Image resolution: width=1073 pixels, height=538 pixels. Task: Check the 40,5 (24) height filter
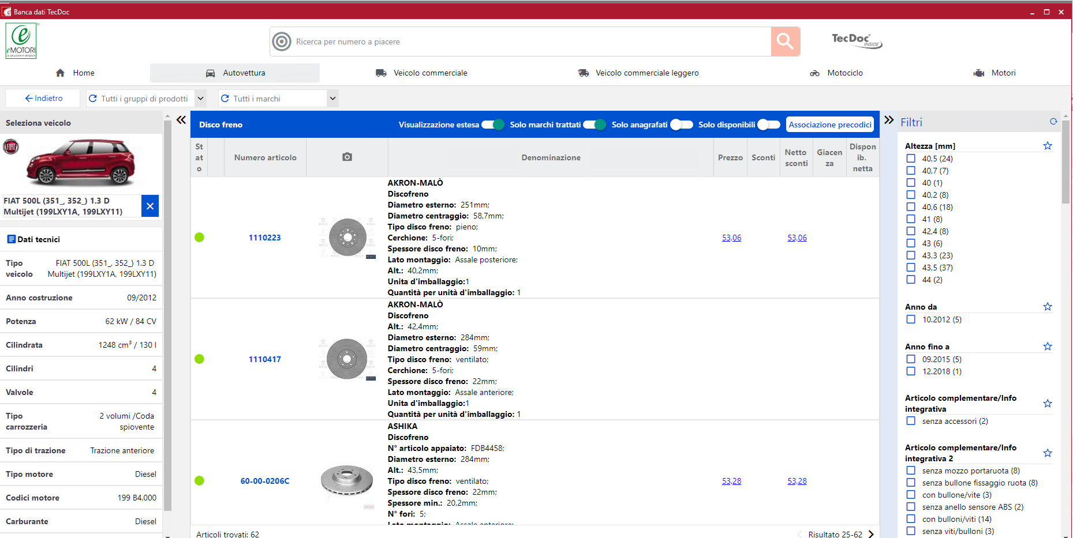[x=911, y=159]
